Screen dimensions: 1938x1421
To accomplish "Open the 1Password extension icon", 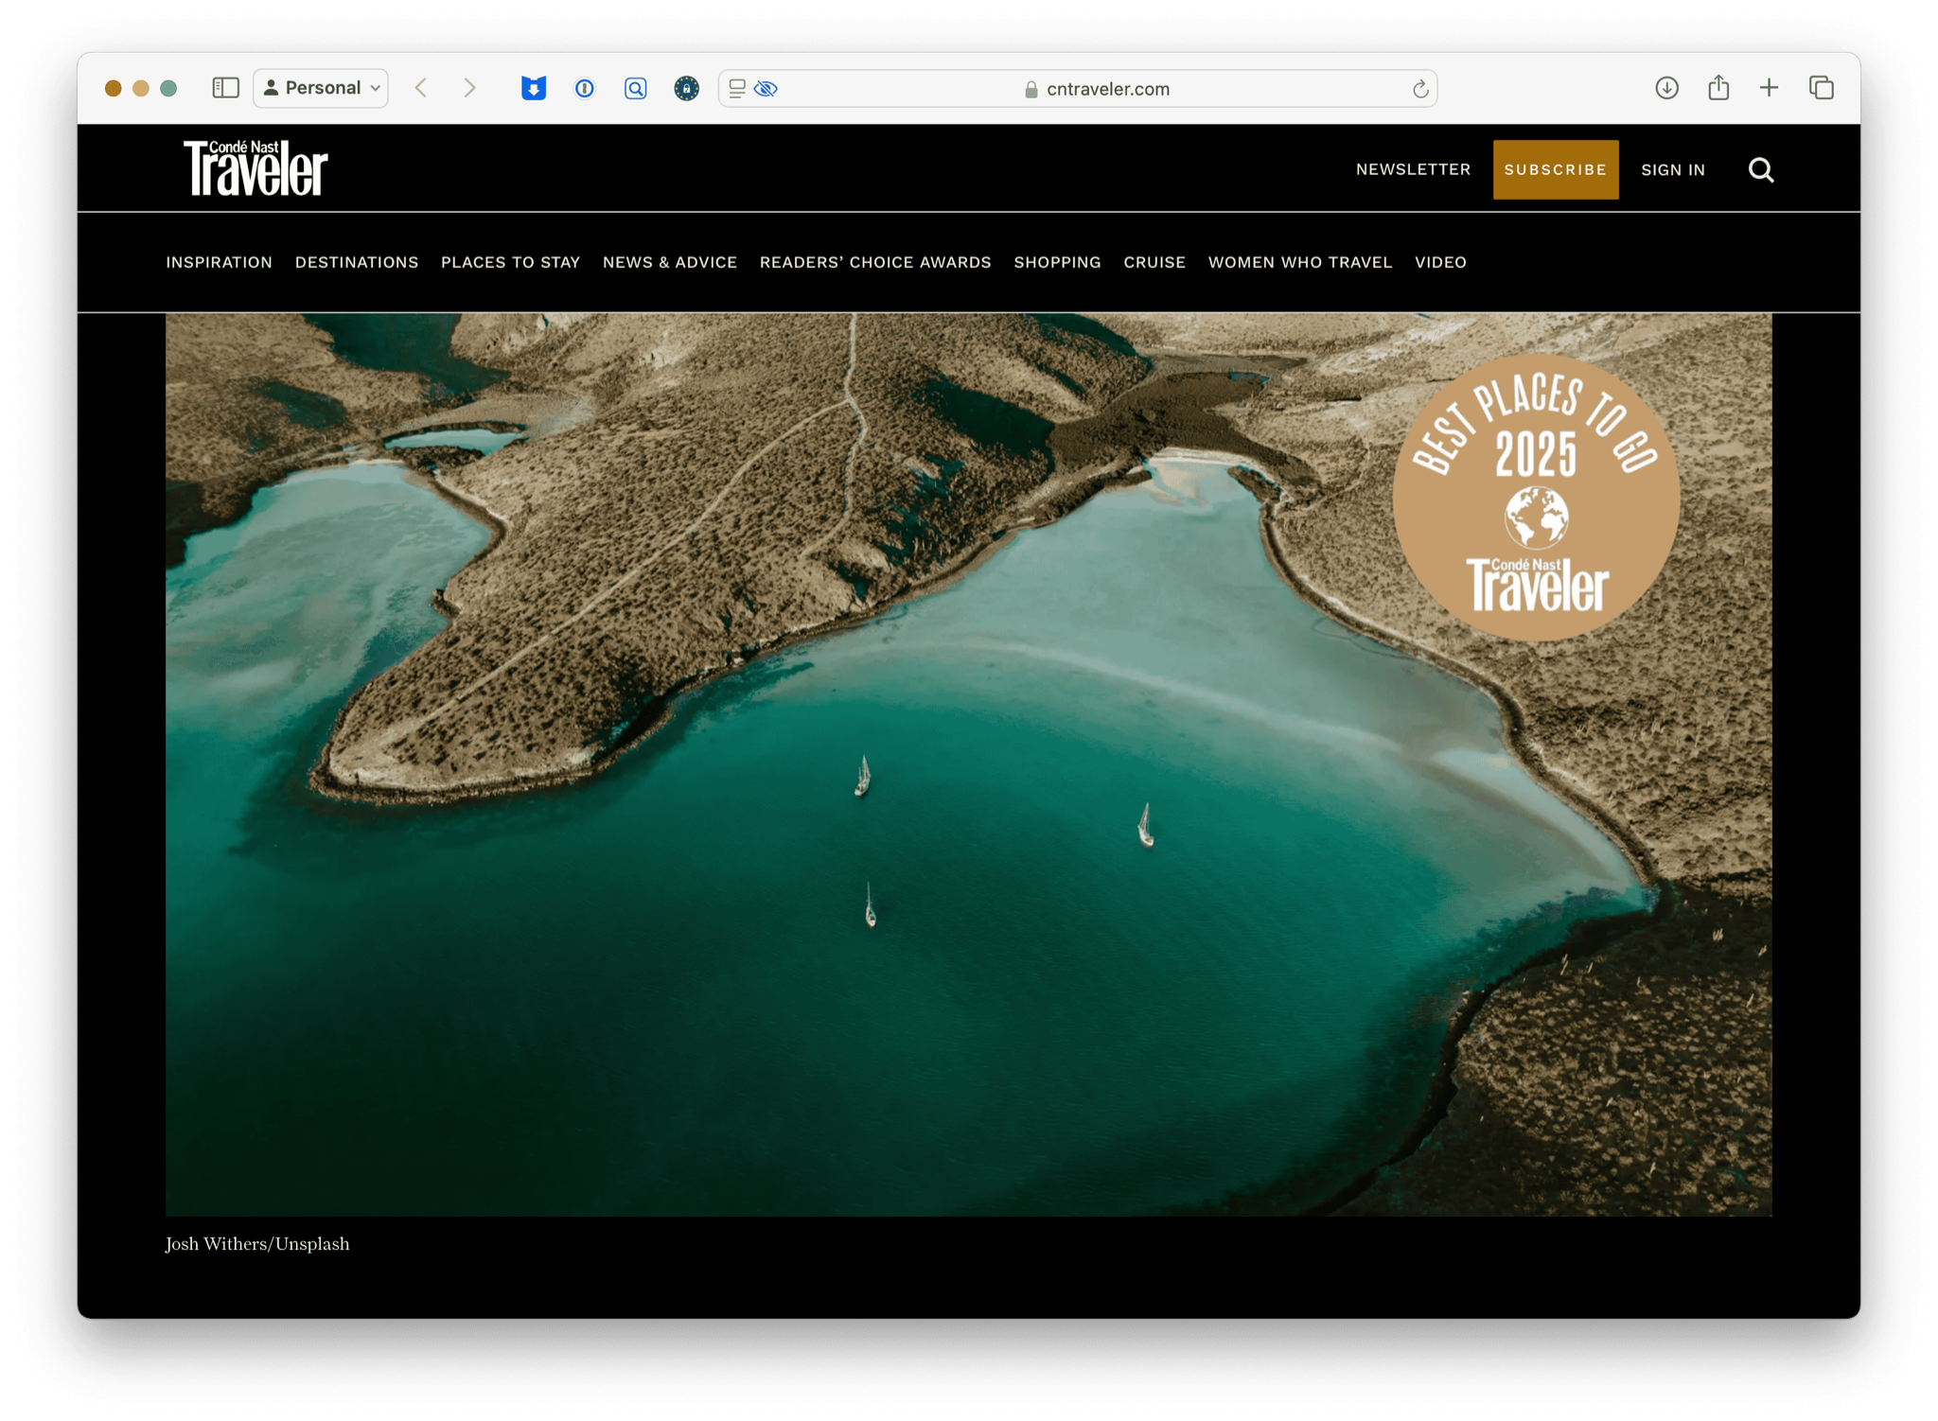I will pyautogui.click(x=585, y=88).
